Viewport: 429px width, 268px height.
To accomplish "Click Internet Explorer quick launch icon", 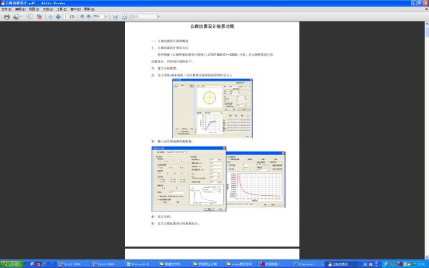I will (32, 264).
